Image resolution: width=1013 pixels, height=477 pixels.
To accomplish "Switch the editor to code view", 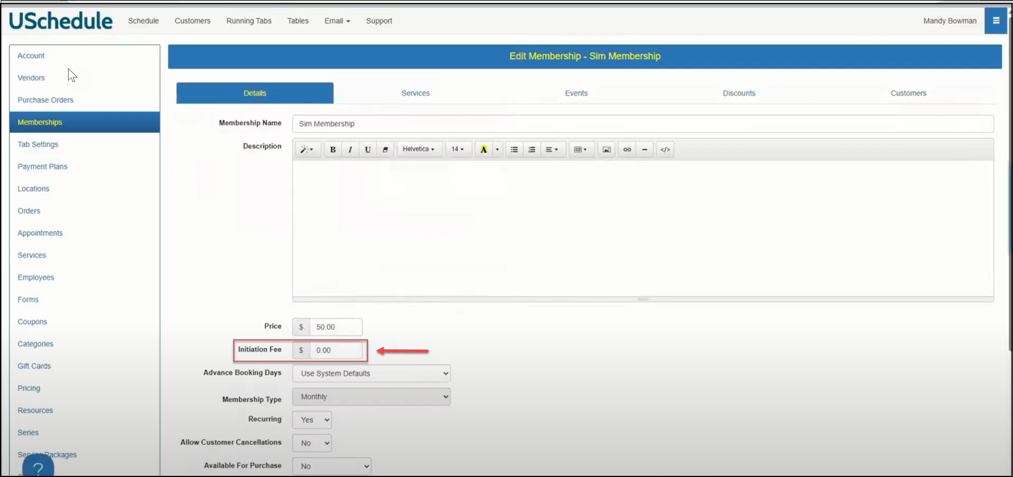I will tap(665, 149).
